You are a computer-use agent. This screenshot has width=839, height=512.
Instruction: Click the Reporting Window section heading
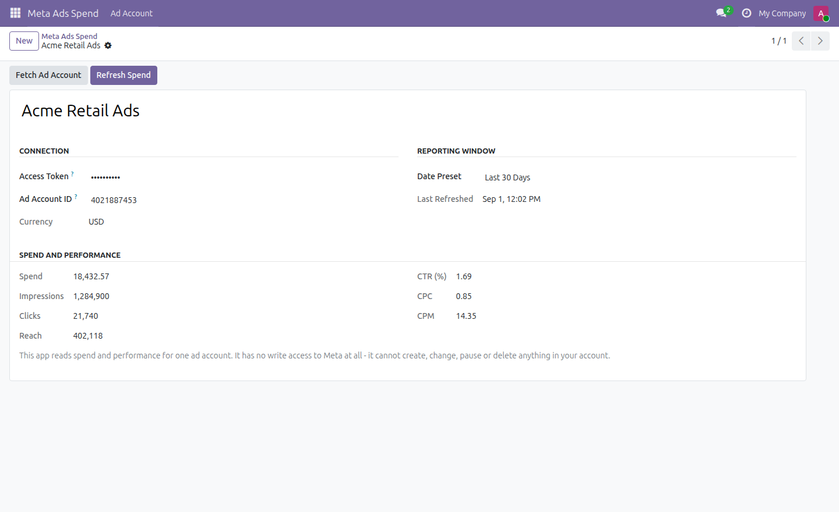(456, 151)
